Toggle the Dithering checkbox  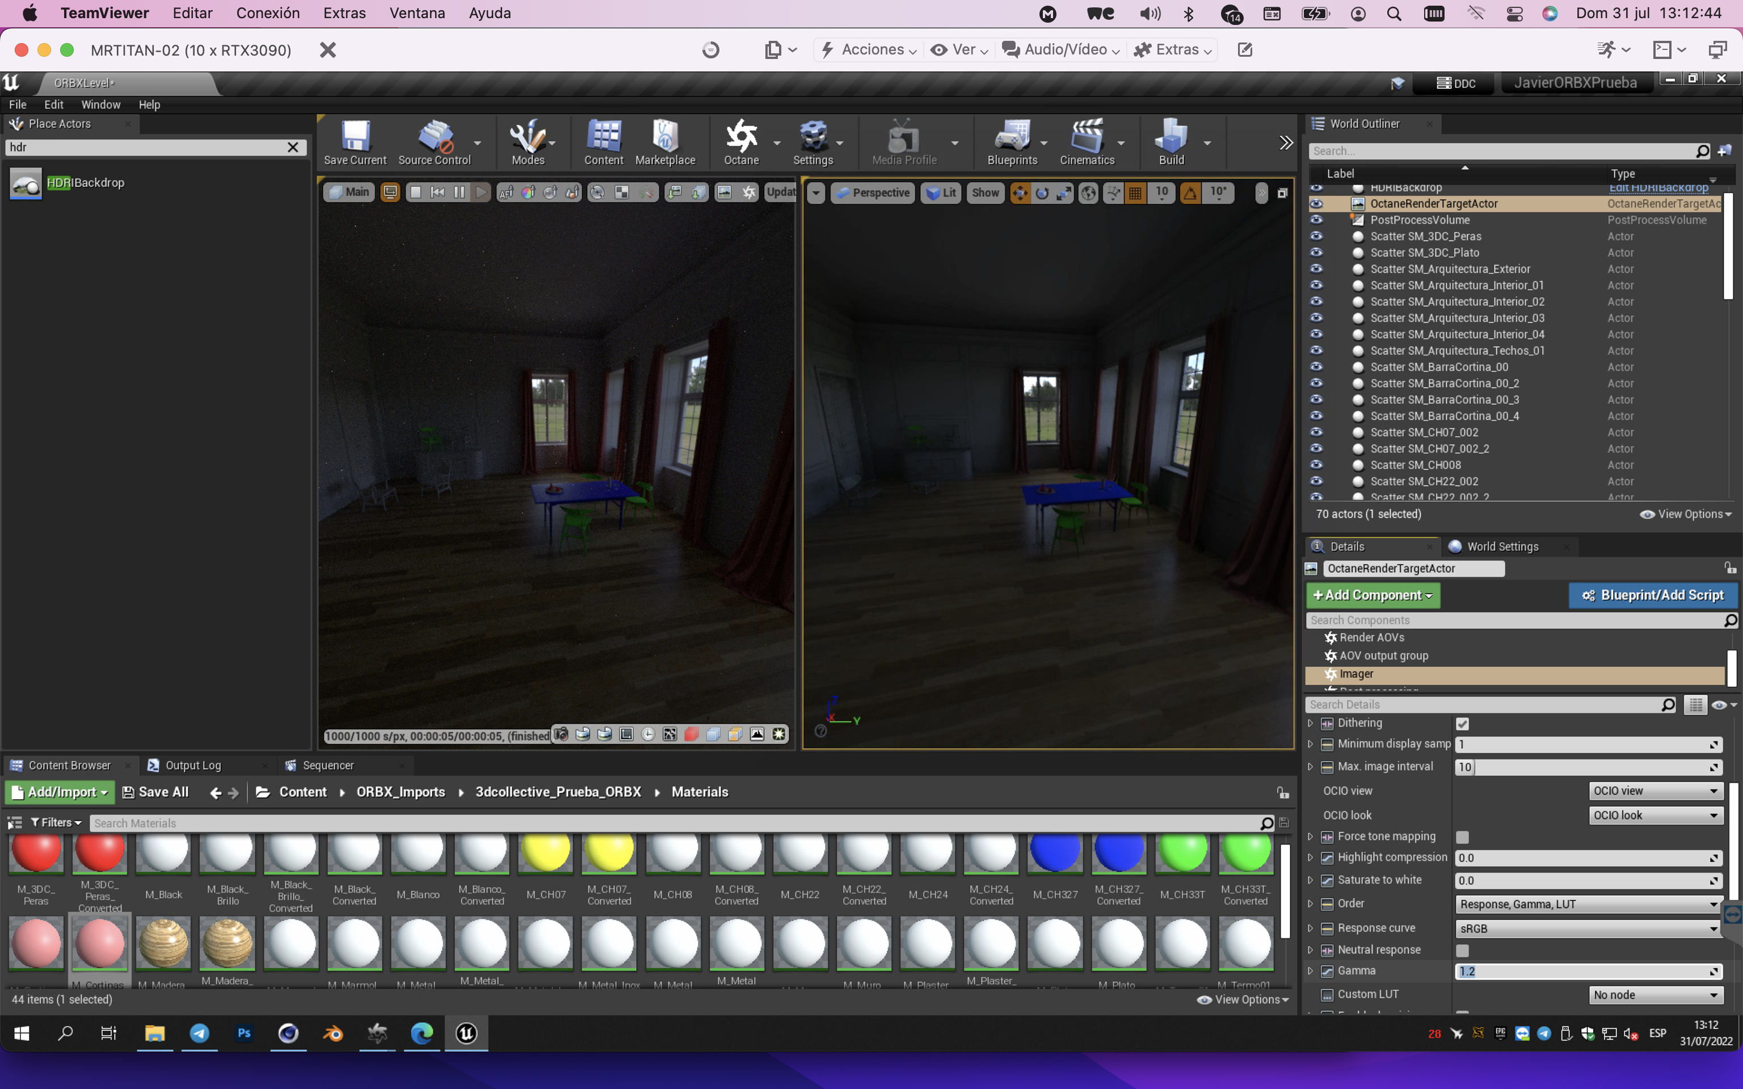(x=1462, y=724)
